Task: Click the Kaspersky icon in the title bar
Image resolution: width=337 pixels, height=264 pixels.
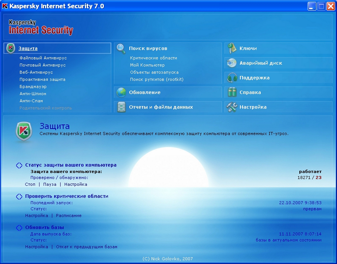Action: pos(5,6)
